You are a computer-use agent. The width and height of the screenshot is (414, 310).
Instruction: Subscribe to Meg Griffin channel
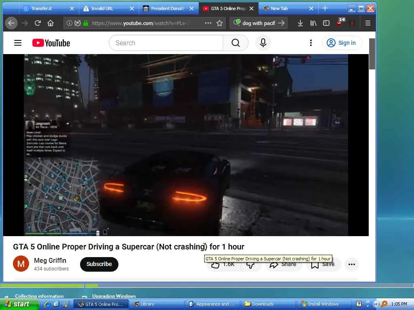99,264
